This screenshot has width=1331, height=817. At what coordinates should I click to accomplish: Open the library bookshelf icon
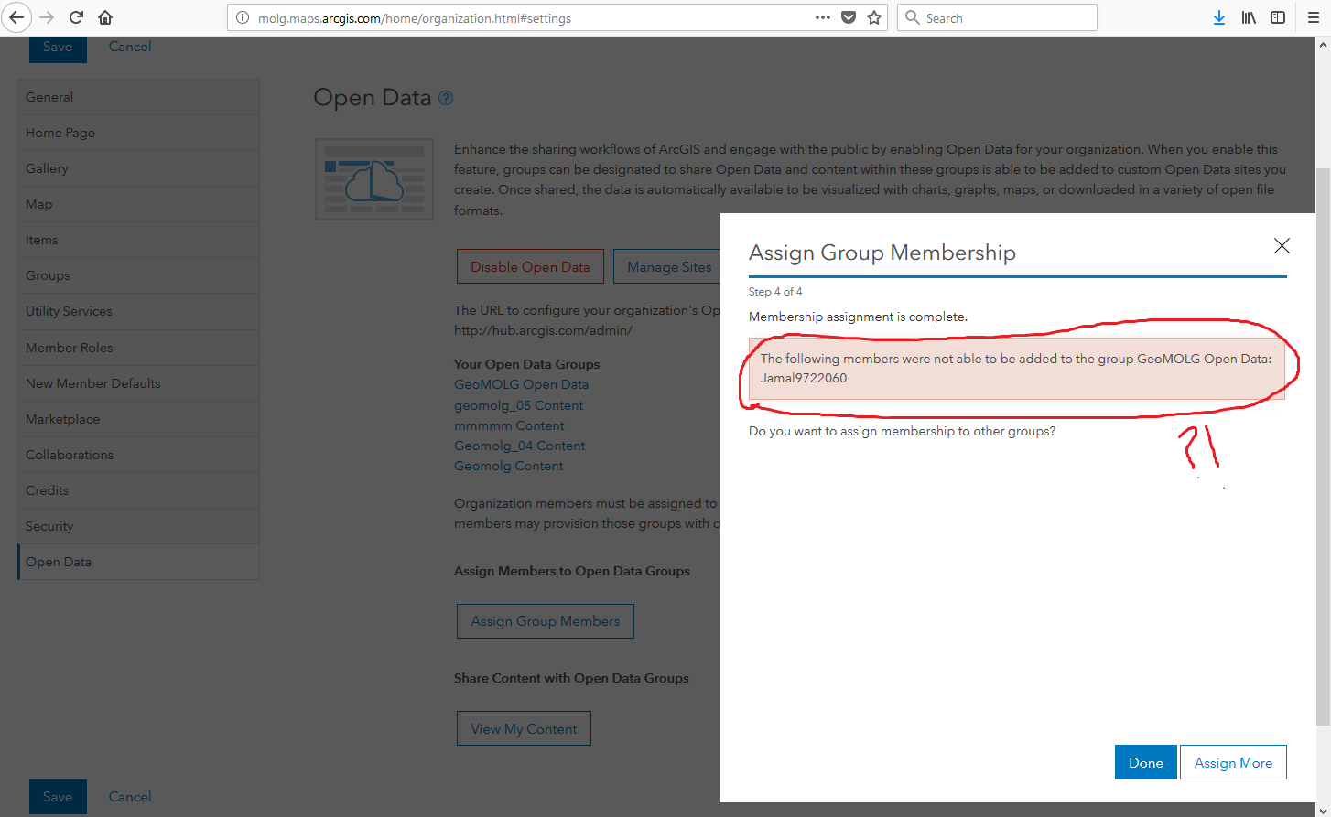tap(1249, 17)
